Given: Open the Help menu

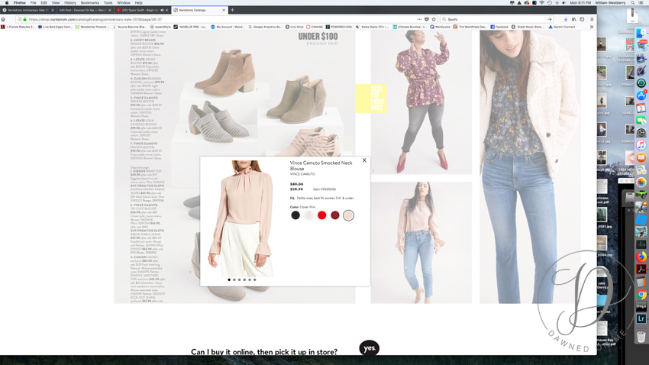Looking at the screenshot, I should click(139, 2).
